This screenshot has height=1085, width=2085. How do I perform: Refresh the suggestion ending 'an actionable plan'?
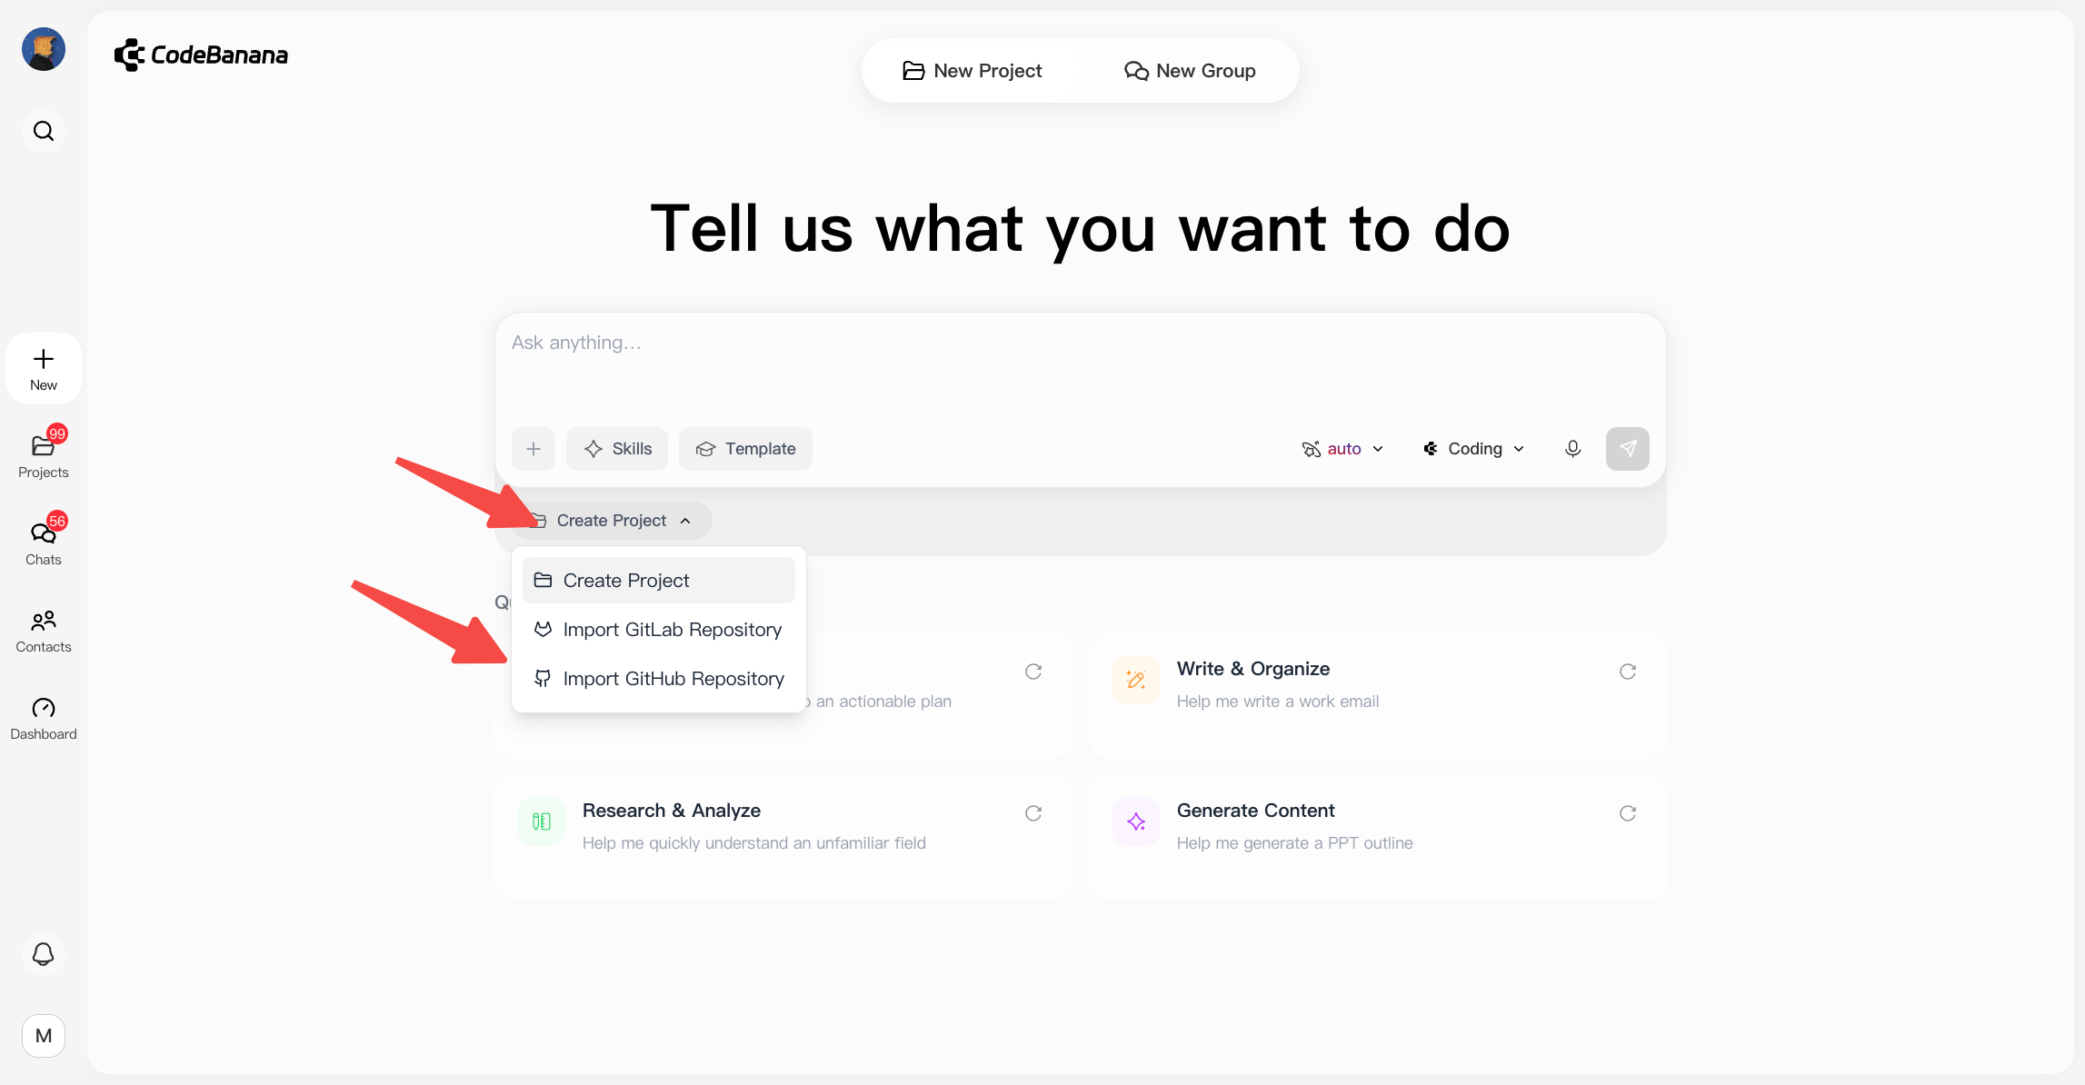click(x=1033, y=672)
